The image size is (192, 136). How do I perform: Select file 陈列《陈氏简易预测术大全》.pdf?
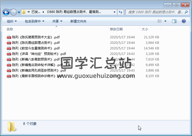click(x=36, y=37)
